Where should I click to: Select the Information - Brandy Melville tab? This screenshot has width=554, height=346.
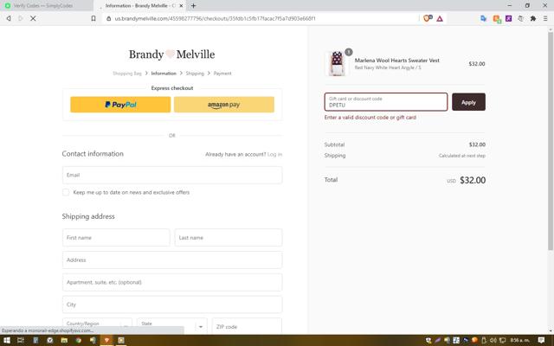139,6
